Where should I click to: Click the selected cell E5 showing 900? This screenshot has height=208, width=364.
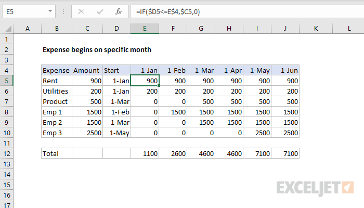click(x=145, y=81)
